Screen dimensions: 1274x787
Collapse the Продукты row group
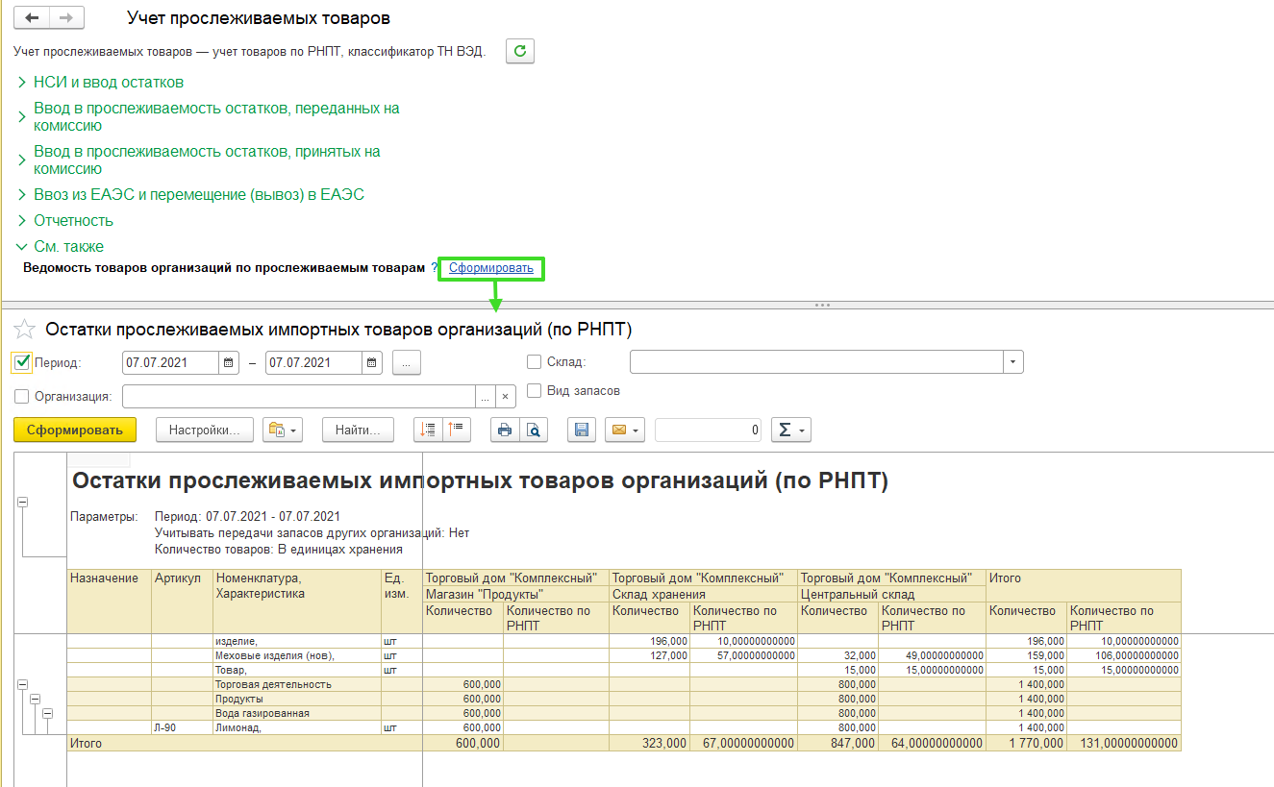click(35, 699)
